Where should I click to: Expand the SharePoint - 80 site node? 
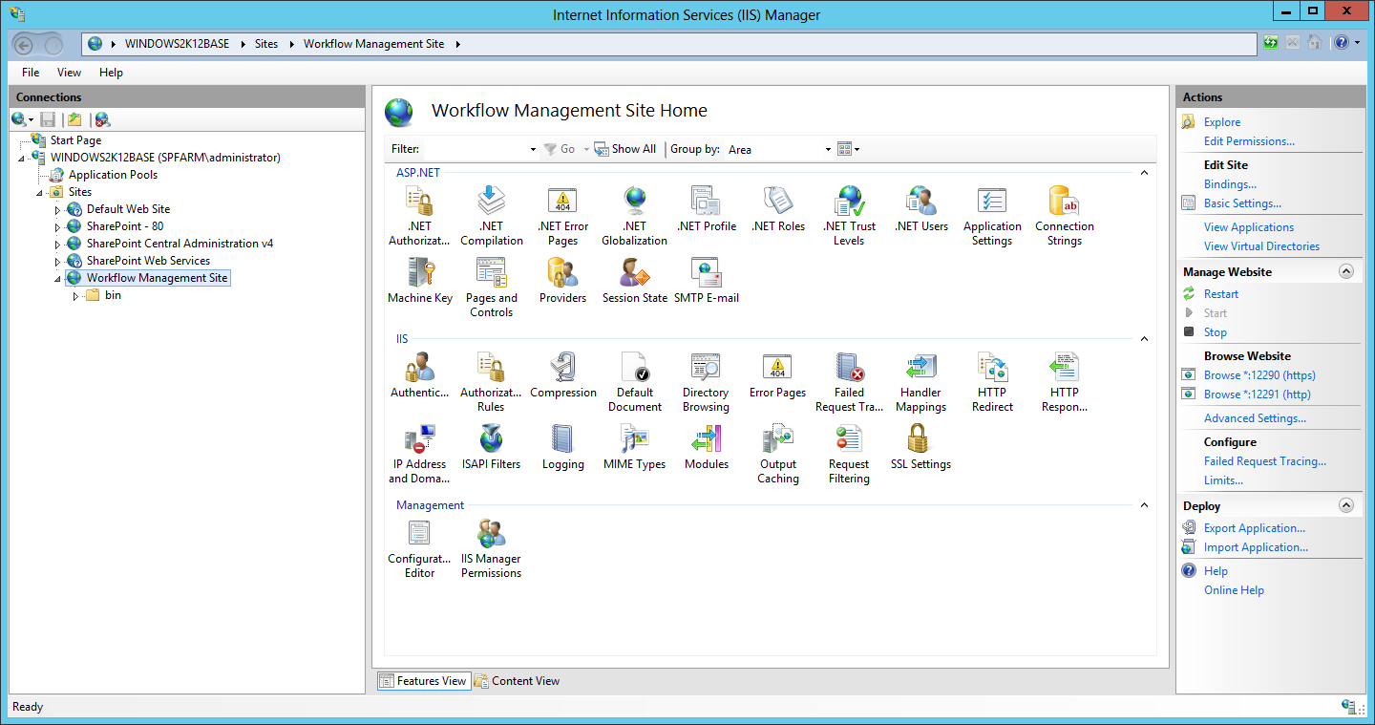pos(58,225)
